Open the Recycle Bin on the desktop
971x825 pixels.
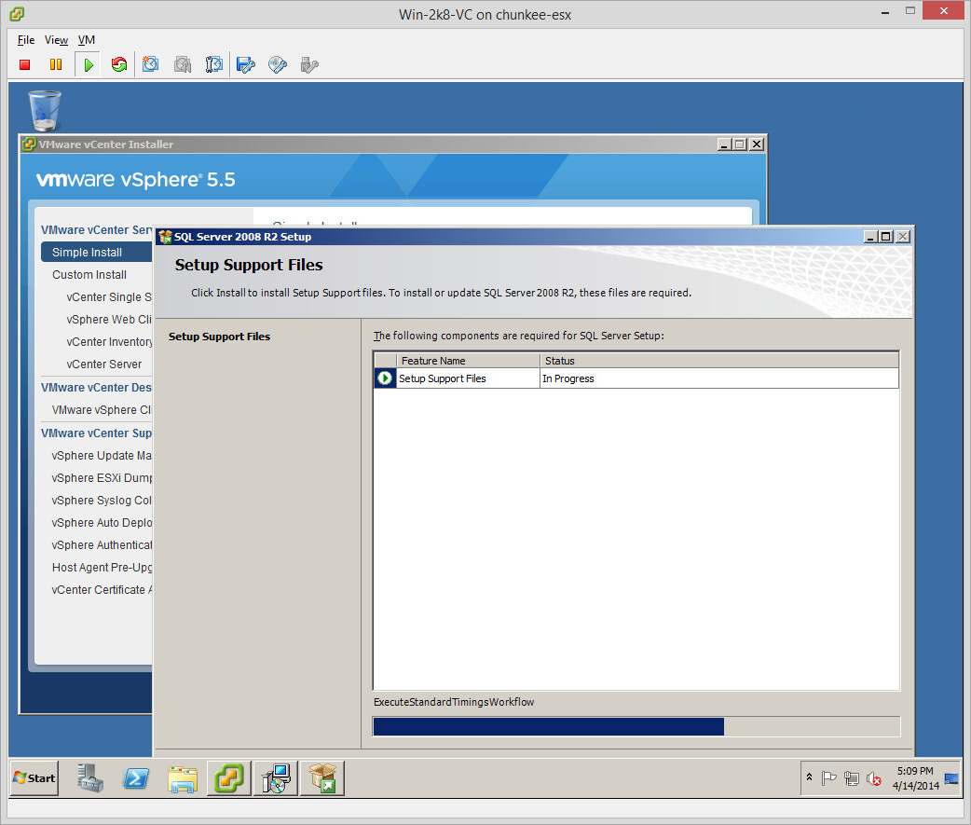[45, 110]
